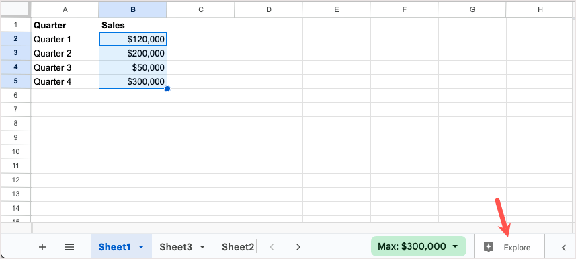Select column C header

tap(200, 10)
